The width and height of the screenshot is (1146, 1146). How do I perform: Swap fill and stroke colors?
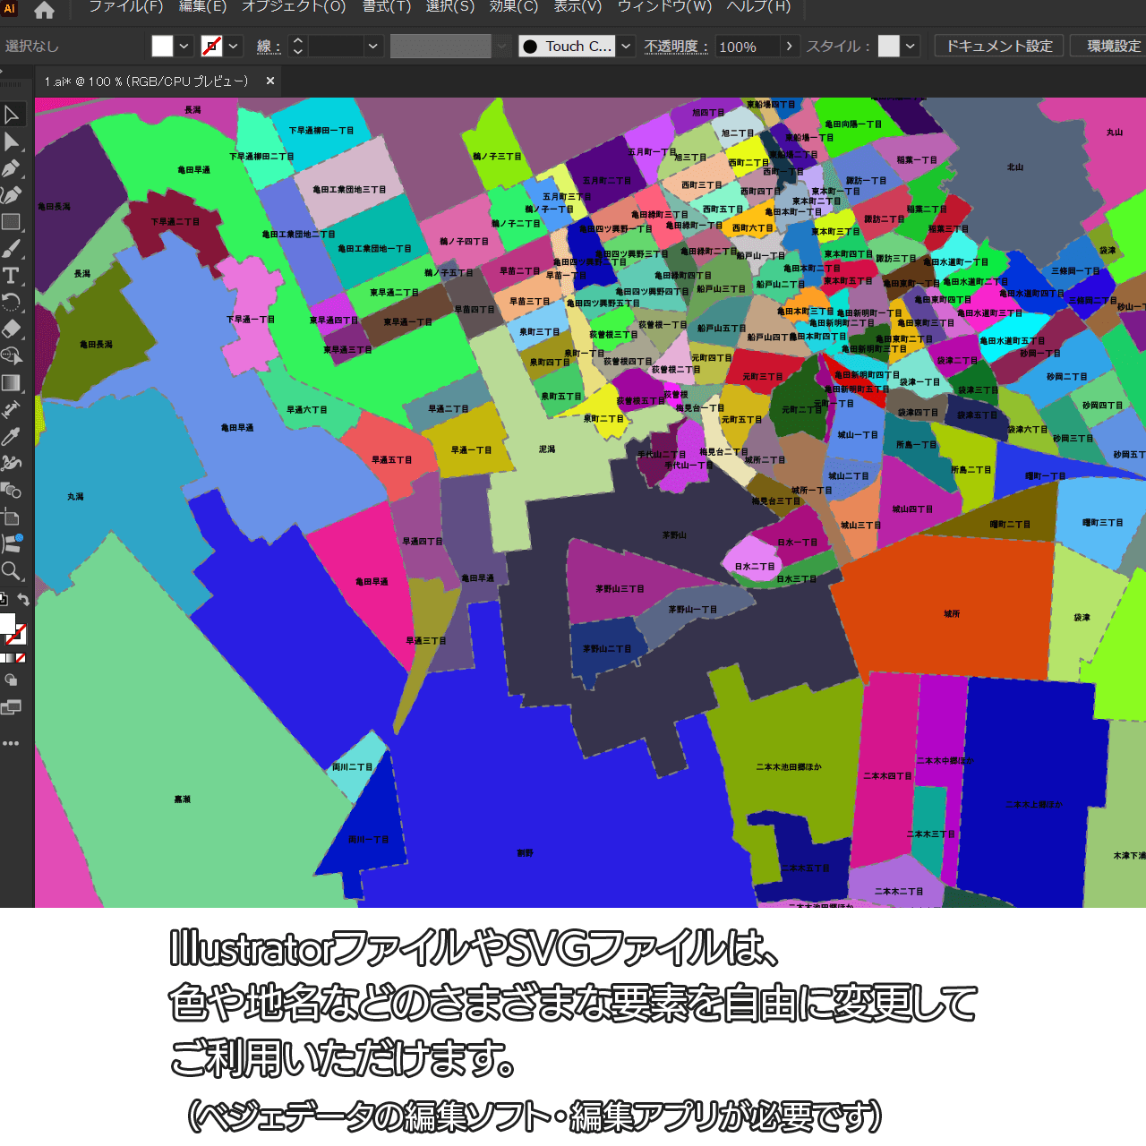click(x=24, y=600)
